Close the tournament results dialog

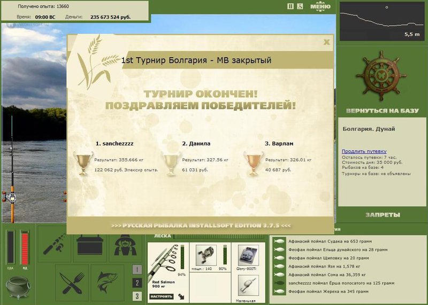tap(326, 42)
